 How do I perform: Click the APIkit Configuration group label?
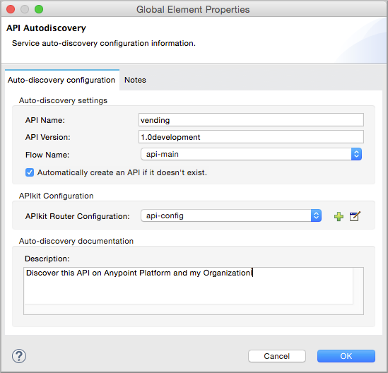[x=56, y=196]
